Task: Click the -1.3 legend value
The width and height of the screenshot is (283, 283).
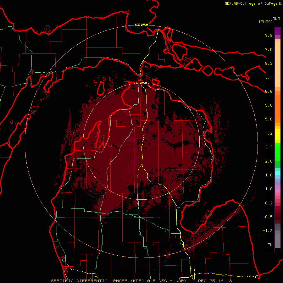Action: tap(268, 231)
